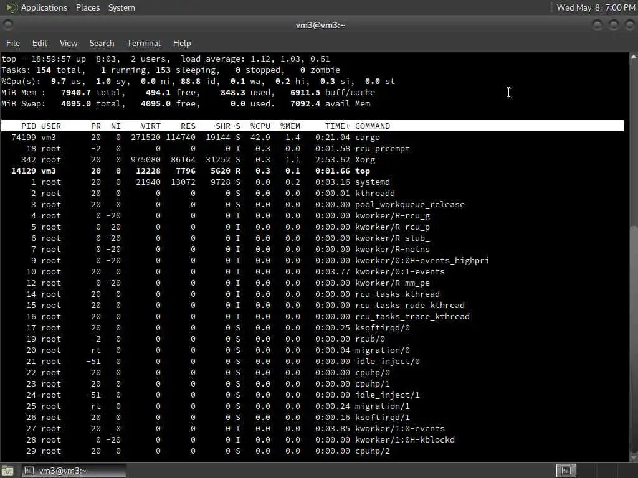Click the kworker/1:0-events command
638x478 pixels.
(x=399, y=429)
